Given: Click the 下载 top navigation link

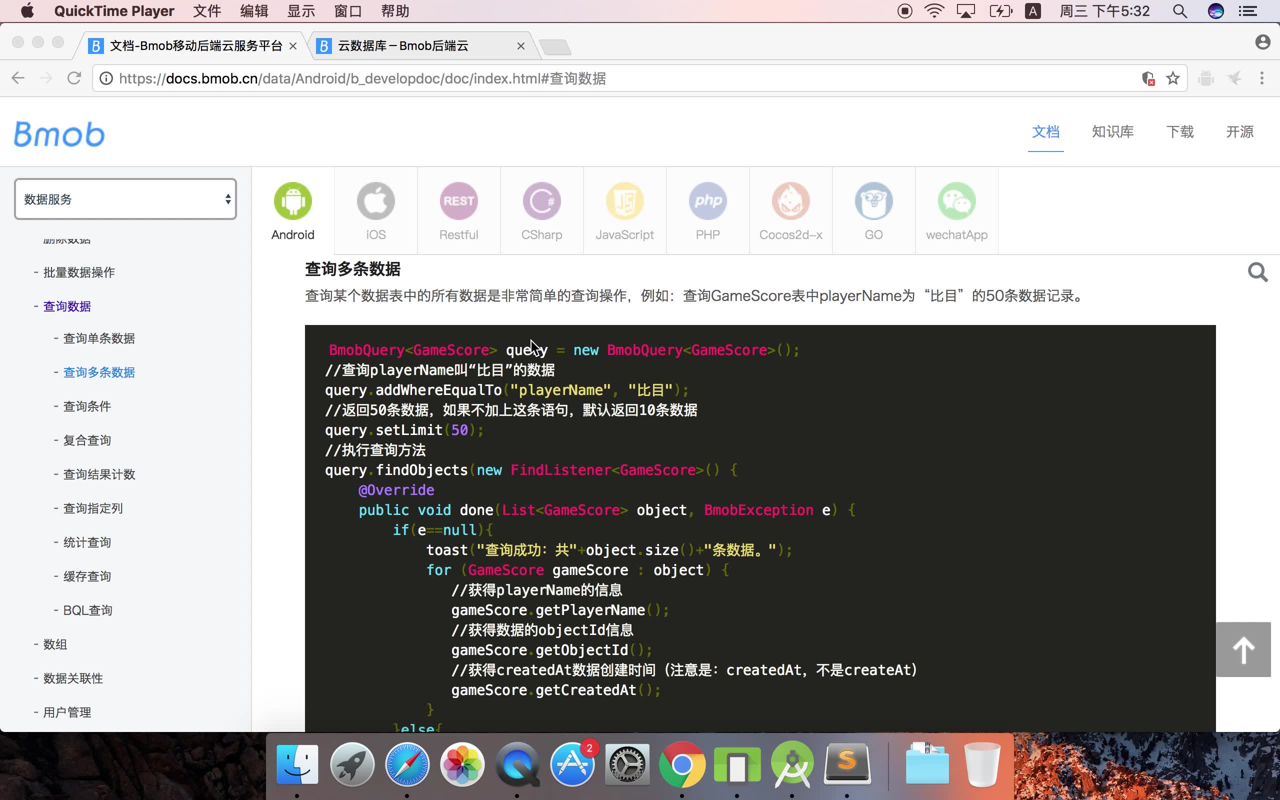Looking at the screenshot, I should 1180,131.
